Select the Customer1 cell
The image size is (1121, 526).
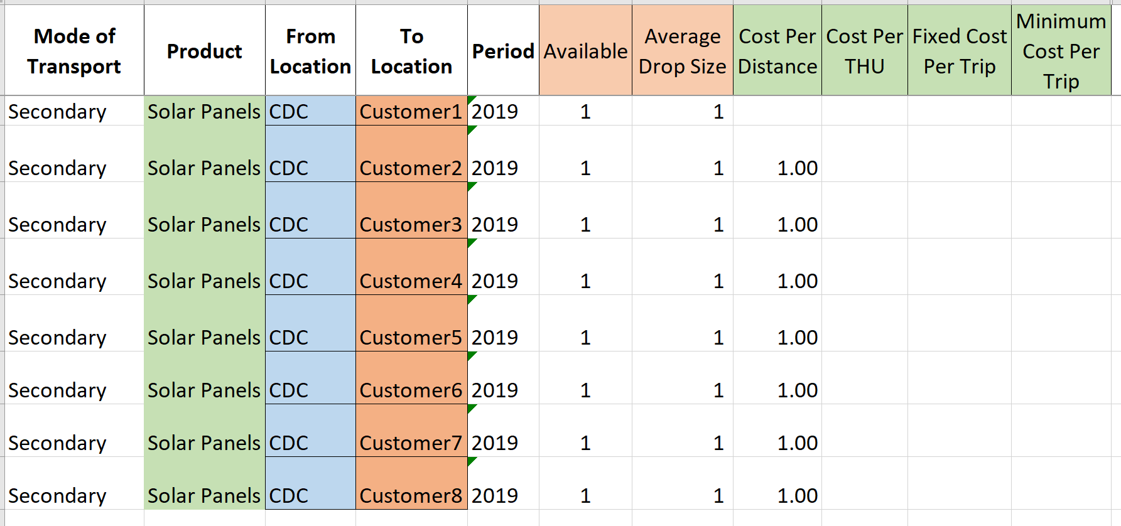[x=411, y=111]
